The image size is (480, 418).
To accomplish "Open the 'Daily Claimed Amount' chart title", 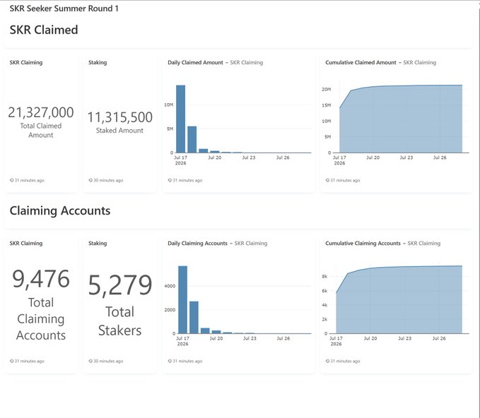I will click(x=195, y=63).
